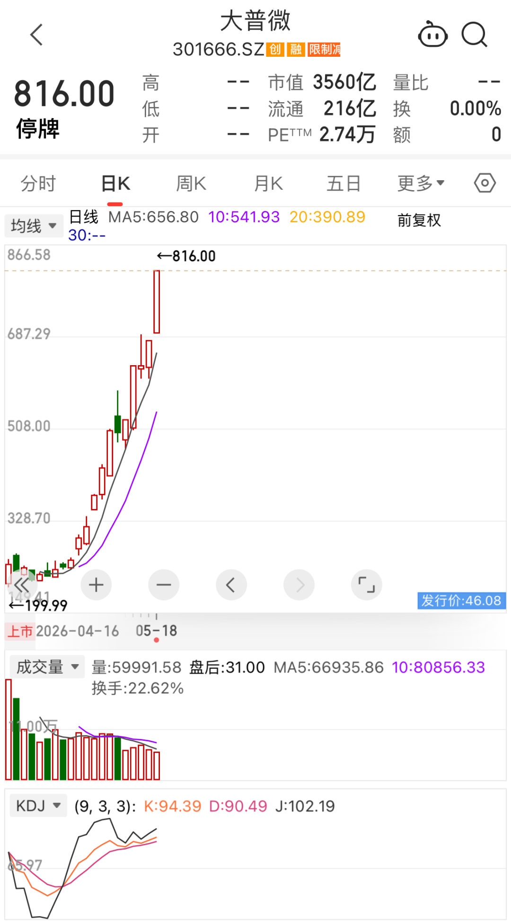This screenshot has height=921, width=511.
Task: Tap the 创 (ChiNext) badge
Action: tap(275, 49)
